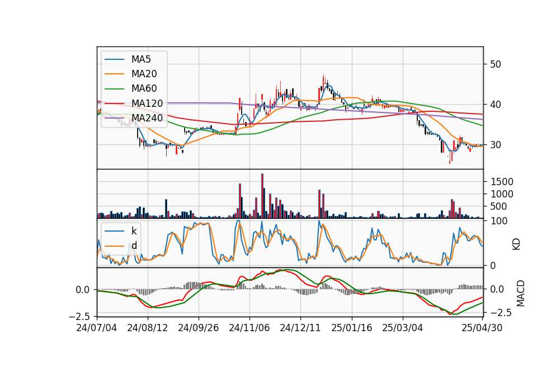Click the MA60 legend label

[x=144, y=89]
